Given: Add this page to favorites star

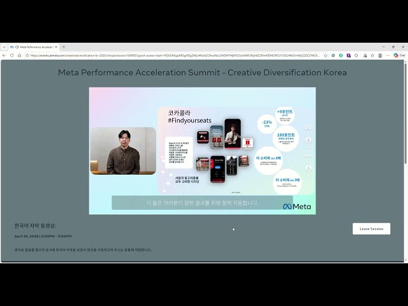Looking at the screenshot, I should (x=326, y=55).
